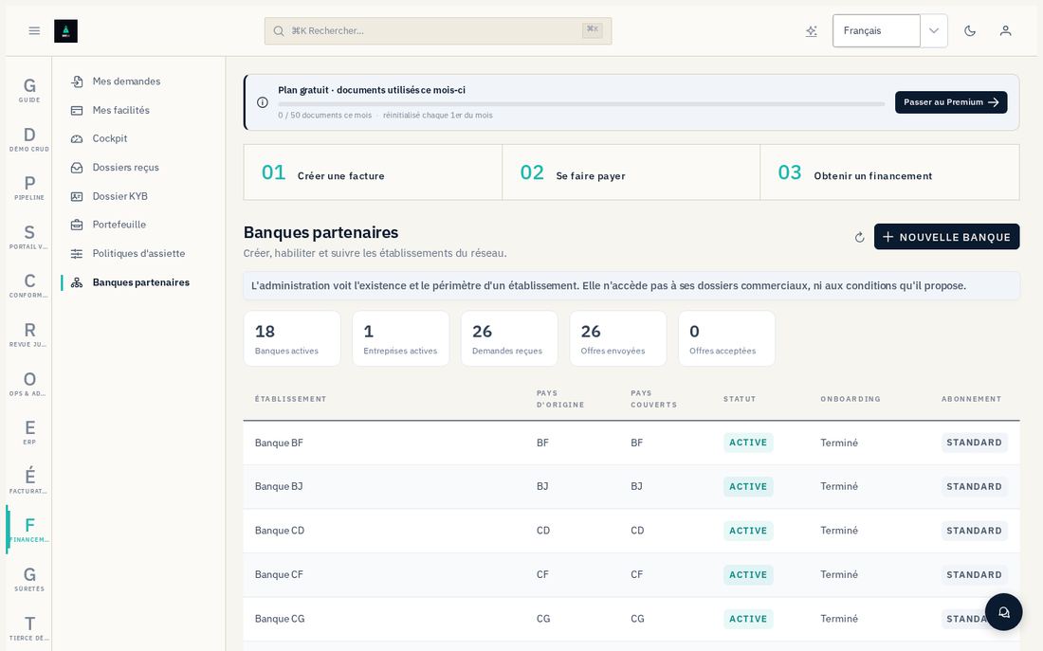
Task: Open Portefeuille page
Action: pos(119,224)
